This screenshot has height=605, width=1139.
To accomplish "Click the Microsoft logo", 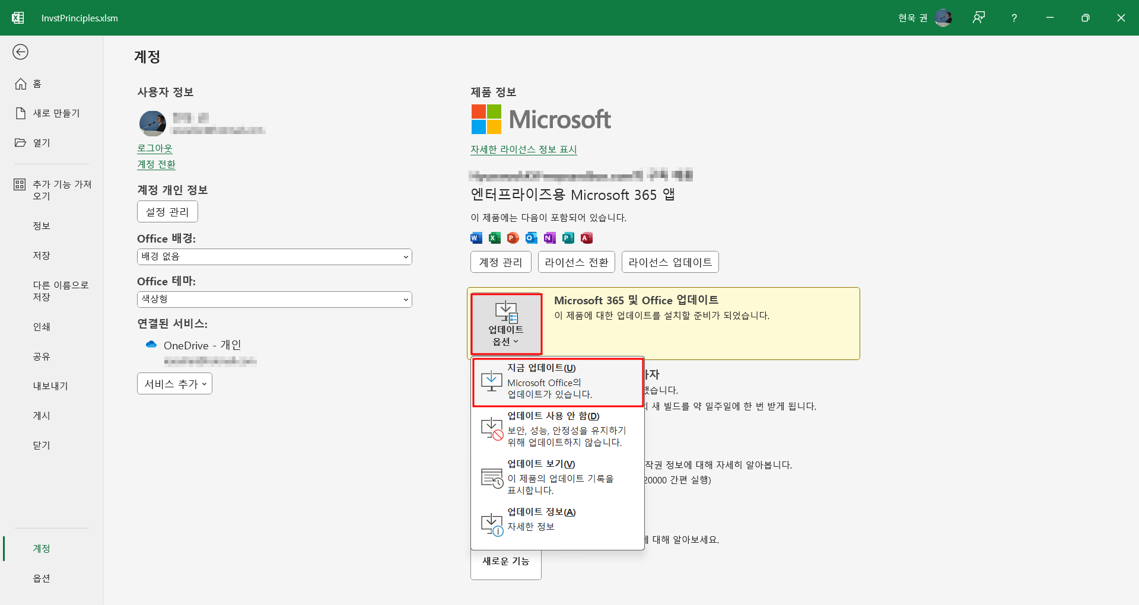I will [541, 119].
